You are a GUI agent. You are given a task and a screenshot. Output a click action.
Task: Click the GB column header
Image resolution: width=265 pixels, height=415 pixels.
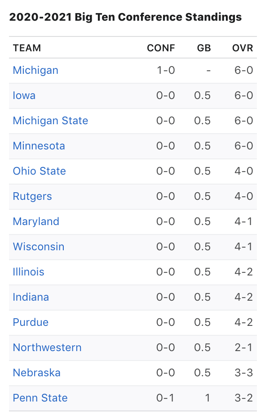point(204,48)
